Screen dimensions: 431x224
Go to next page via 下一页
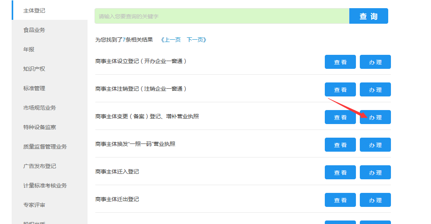point(196,40)
